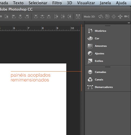Select the 3D camera zoom mode icon
This screenshot has height=135, width=131.
127,16
